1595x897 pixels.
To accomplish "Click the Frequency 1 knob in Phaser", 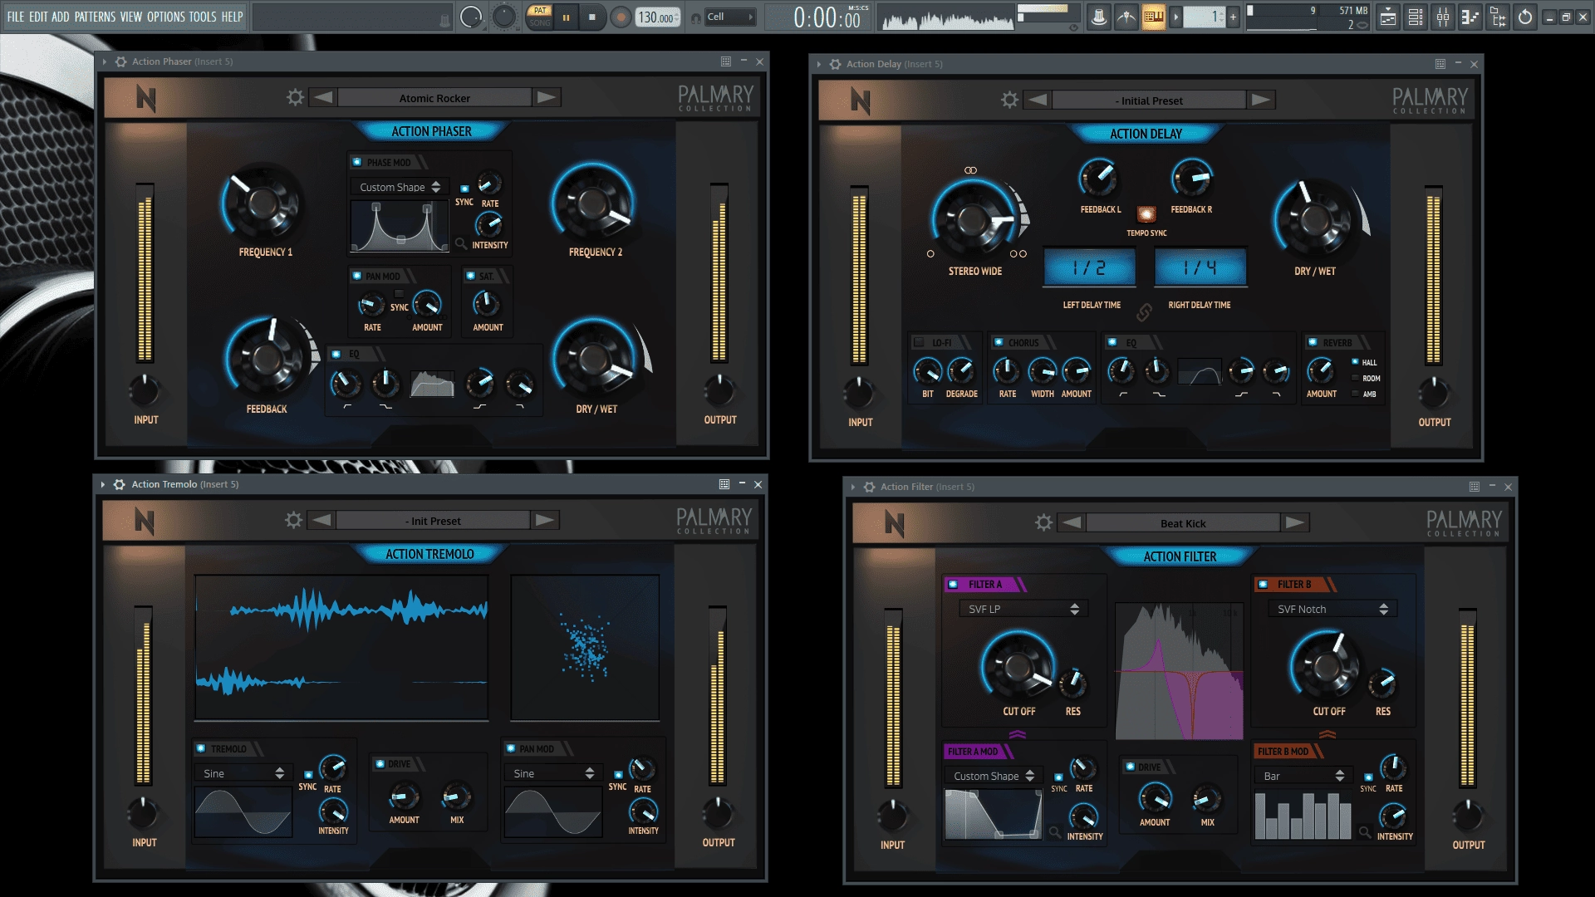I will (263, 203).
